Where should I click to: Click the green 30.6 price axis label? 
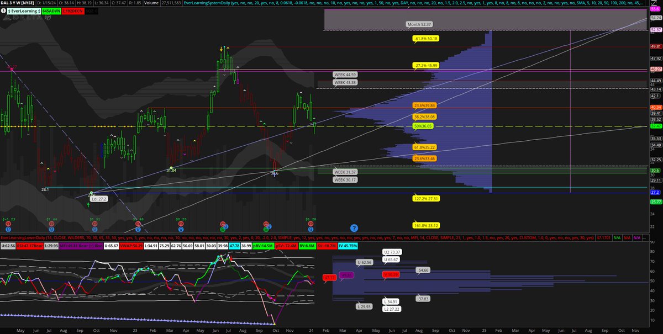[656, 171]
